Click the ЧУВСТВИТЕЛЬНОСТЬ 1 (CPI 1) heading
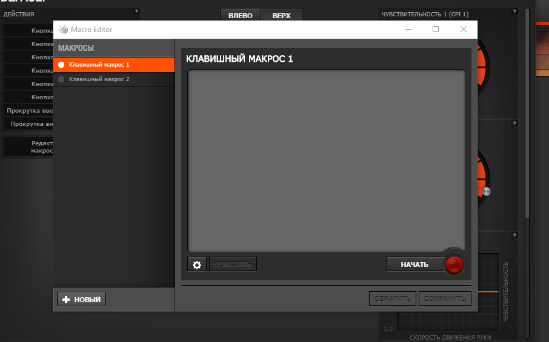 click(425, 15)
